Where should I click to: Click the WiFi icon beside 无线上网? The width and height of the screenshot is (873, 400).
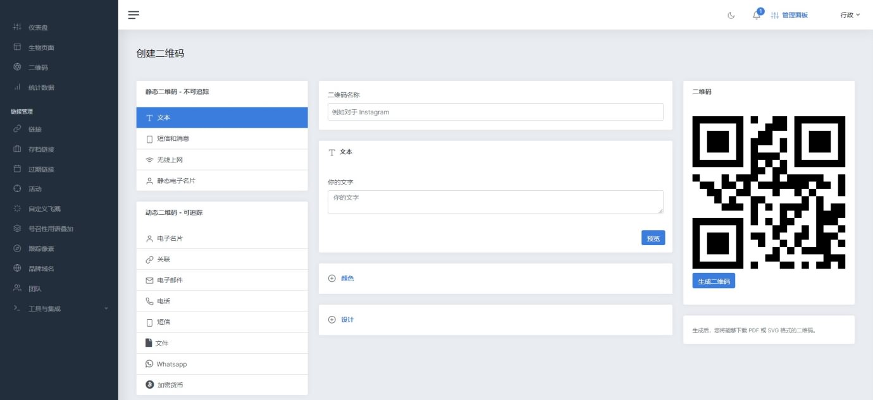(150, 160)
